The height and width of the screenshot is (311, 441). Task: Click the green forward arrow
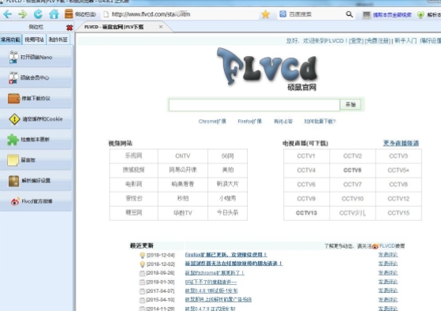coord(23,13)
